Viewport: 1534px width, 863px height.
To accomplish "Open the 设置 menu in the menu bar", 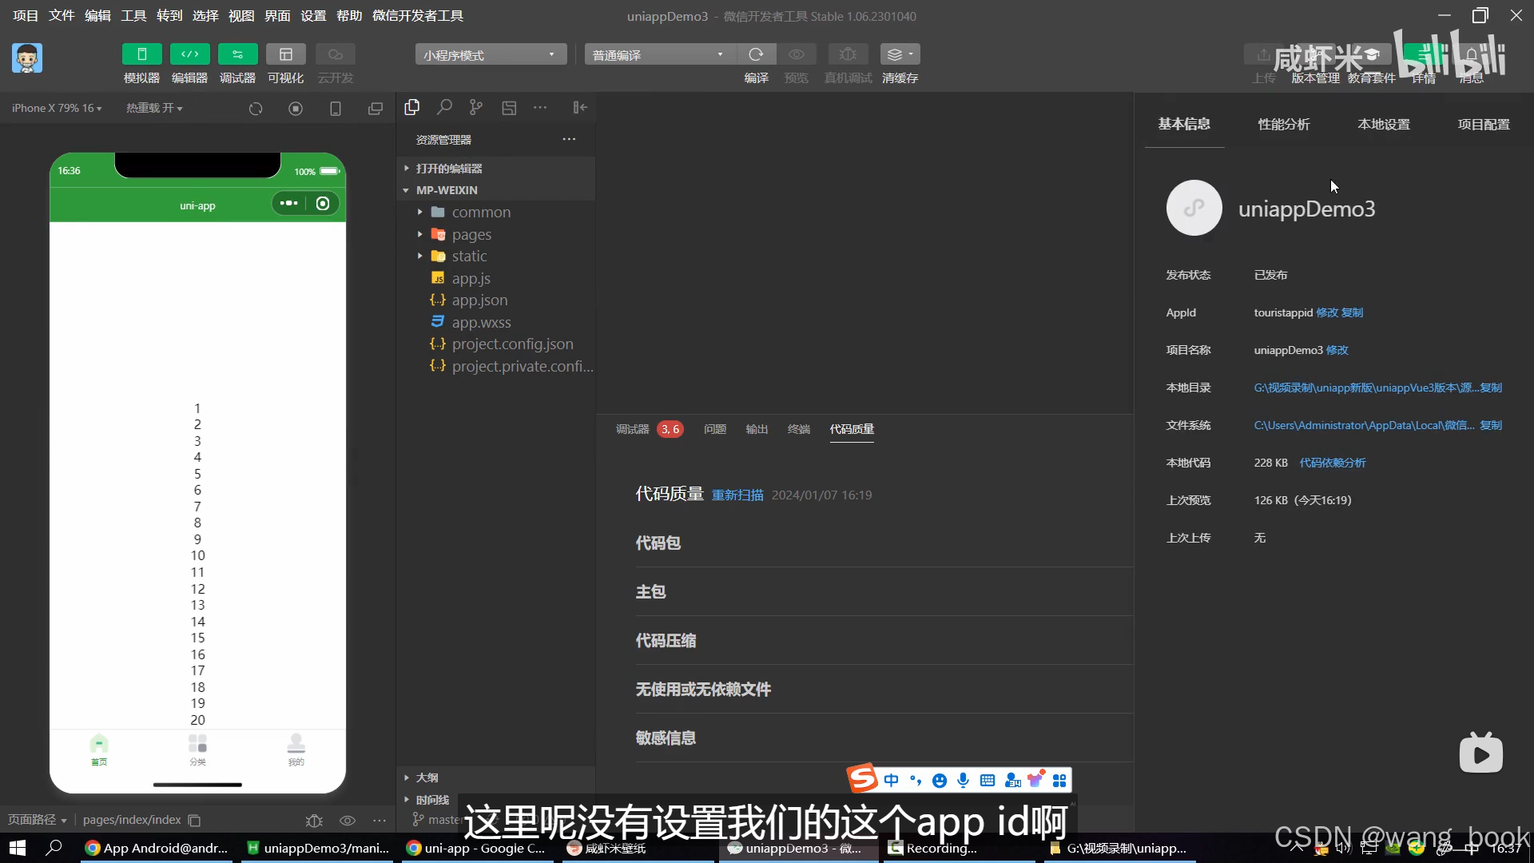I will click(x=313, y=16).
